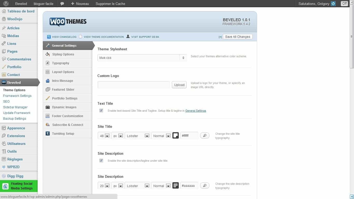Click the Site Description #aaaaaa color field
Viewport: 354px width, 199px height.
[x=189, y=186]
